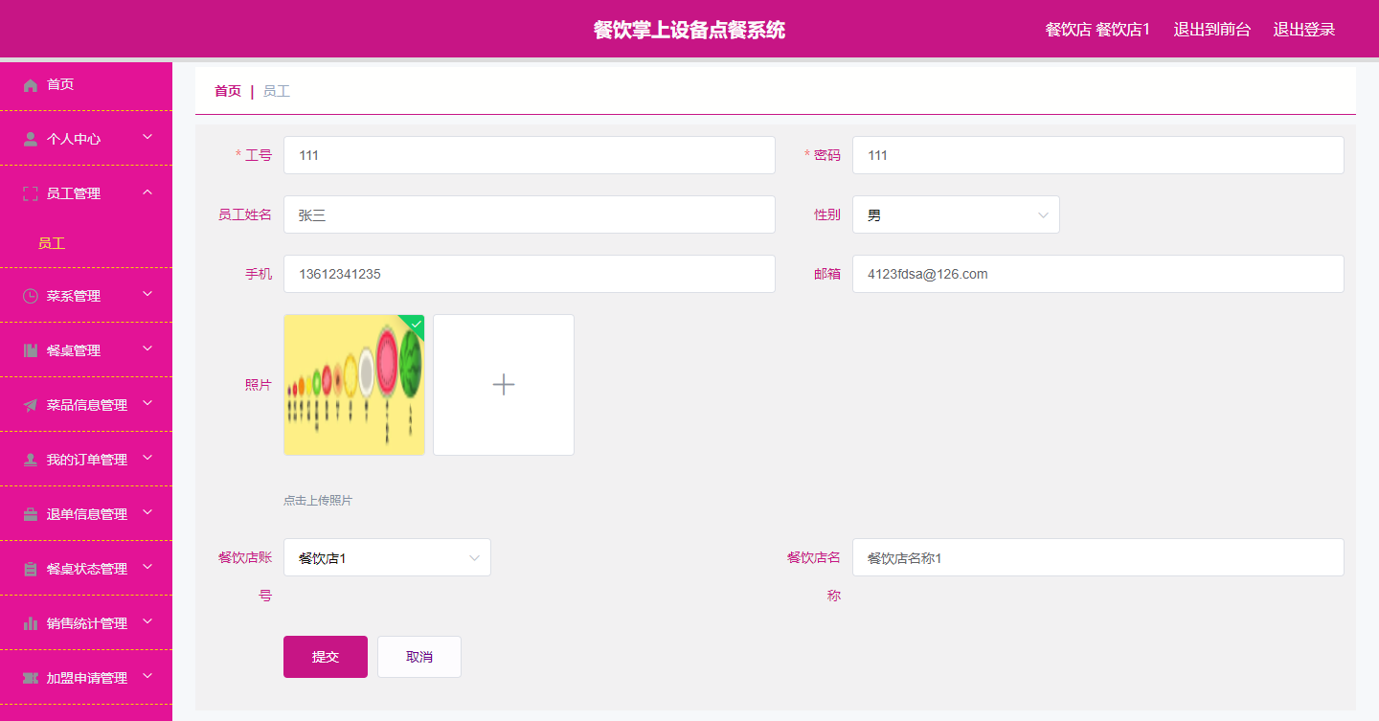1379x721 pixels.
Task: Expand the 菜系管理 chevron
Action: pyautogui.click(x=147, y=295)
